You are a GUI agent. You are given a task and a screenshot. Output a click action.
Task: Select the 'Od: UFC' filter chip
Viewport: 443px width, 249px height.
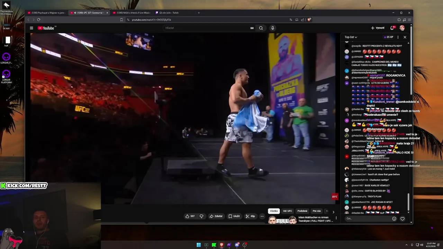(288, 211)
